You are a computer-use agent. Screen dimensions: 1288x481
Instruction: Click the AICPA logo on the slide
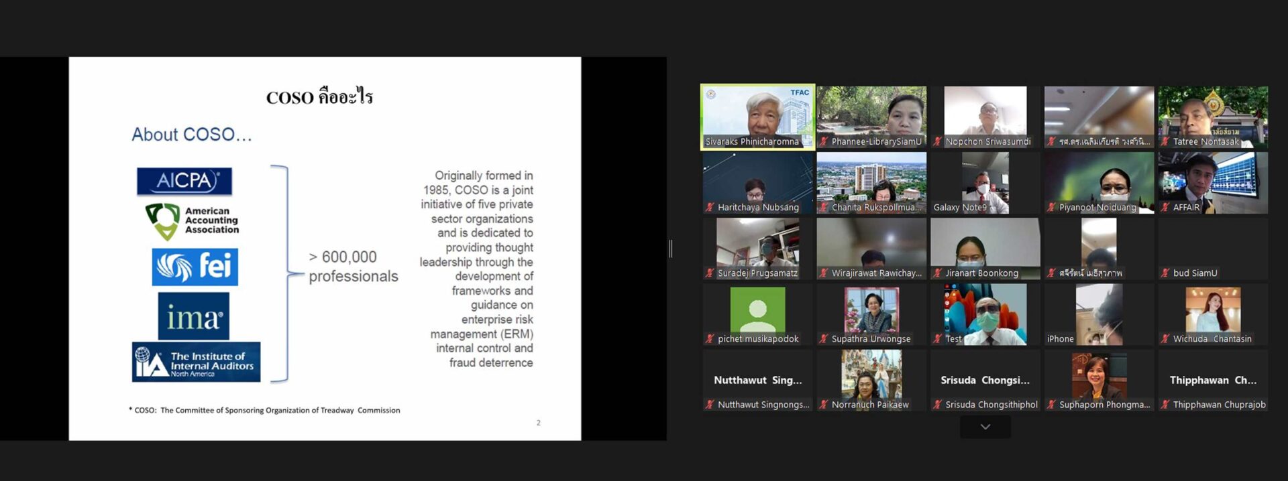pos(184,181)
